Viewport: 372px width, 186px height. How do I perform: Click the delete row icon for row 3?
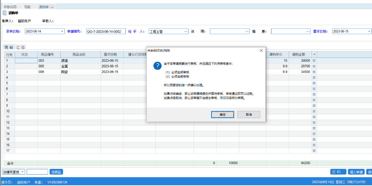[314, 72]
